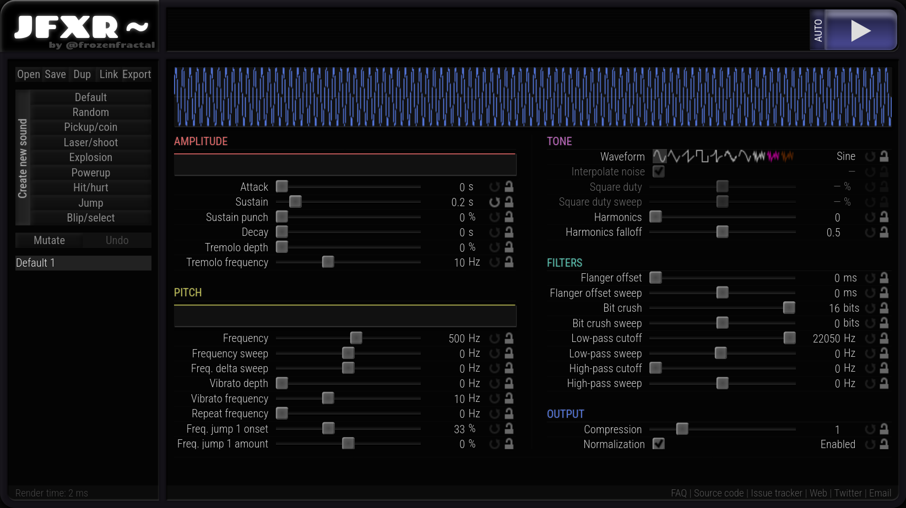Screen dimensions: 906x508
Task: Select the Brown noise waveform icon
Action: click(788, 157)
